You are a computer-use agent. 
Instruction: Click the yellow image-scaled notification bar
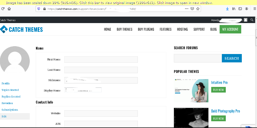pos(128,3)
